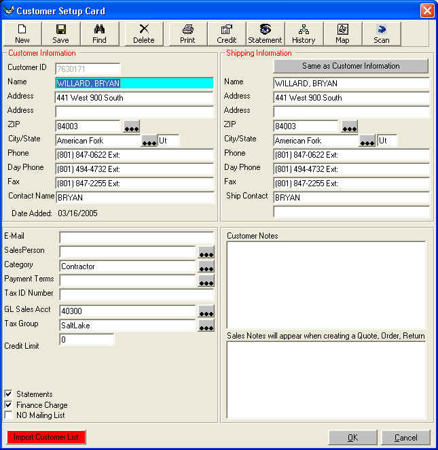Print the customer card

pos(187,34)
